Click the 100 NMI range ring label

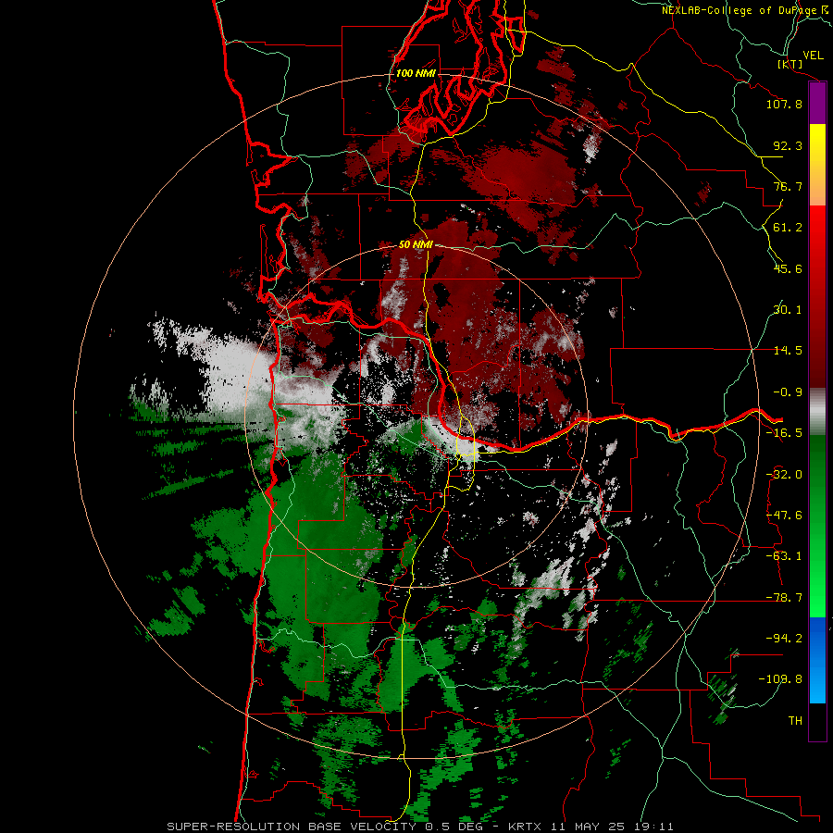click(416, 73)
